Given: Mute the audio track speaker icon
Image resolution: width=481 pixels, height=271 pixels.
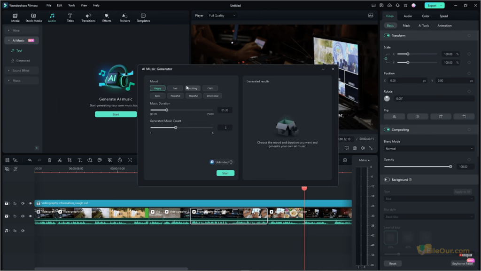Looking at the screenshot, I should 22,231.
